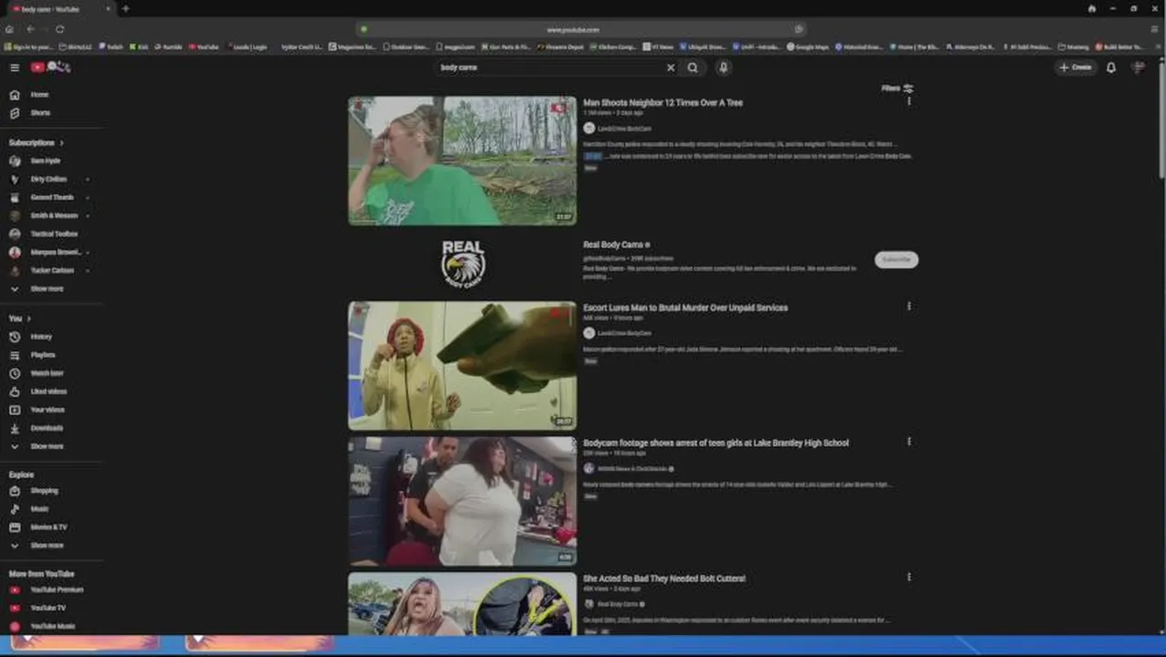Open the Google Maps bookmark
Image resolution: width=1166 pixels, height=657 pixels.
click(x=807, y=47)
